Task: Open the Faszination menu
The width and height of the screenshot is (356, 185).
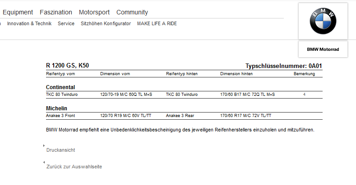Action: 55,12
